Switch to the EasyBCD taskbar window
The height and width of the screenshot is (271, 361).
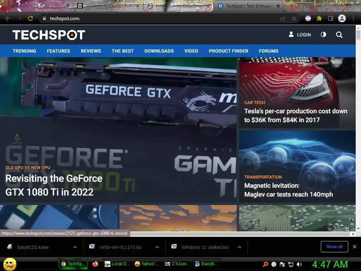pos(207,264)
